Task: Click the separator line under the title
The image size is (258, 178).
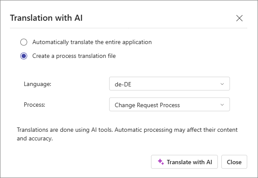Action: tap(129, 28)
